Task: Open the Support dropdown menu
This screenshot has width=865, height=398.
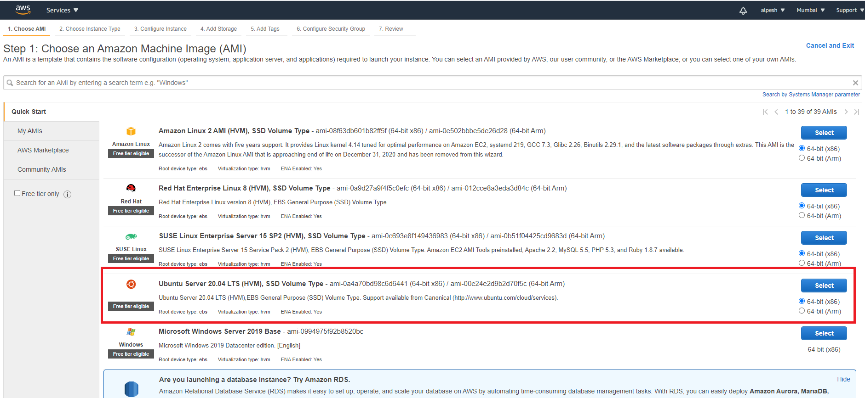Action: coord(850,10)
